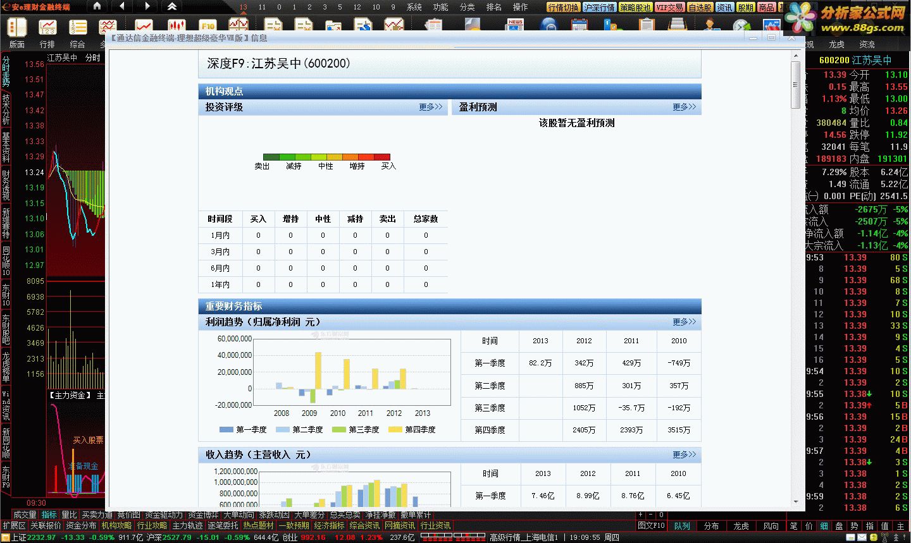
Task: Click the clipboard toolbar icon
Action: pyautogui.click(x=646, y=25)
